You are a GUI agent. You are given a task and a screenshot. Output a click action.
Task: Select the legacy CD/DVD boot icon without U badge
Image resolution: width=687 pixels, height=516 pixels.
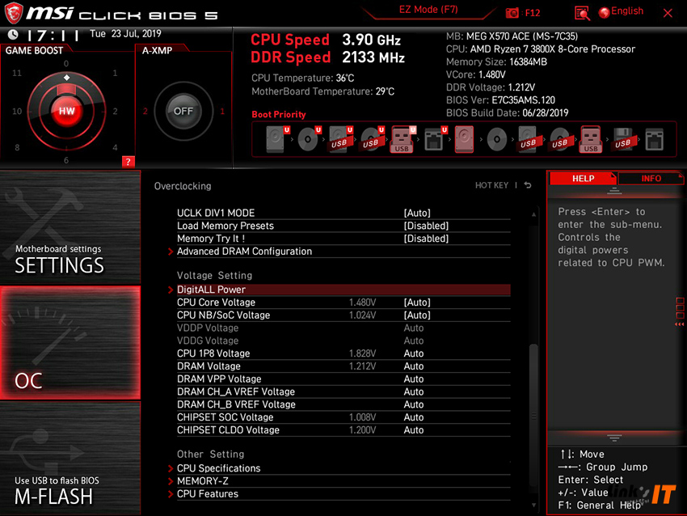click(x=497, y=139)
